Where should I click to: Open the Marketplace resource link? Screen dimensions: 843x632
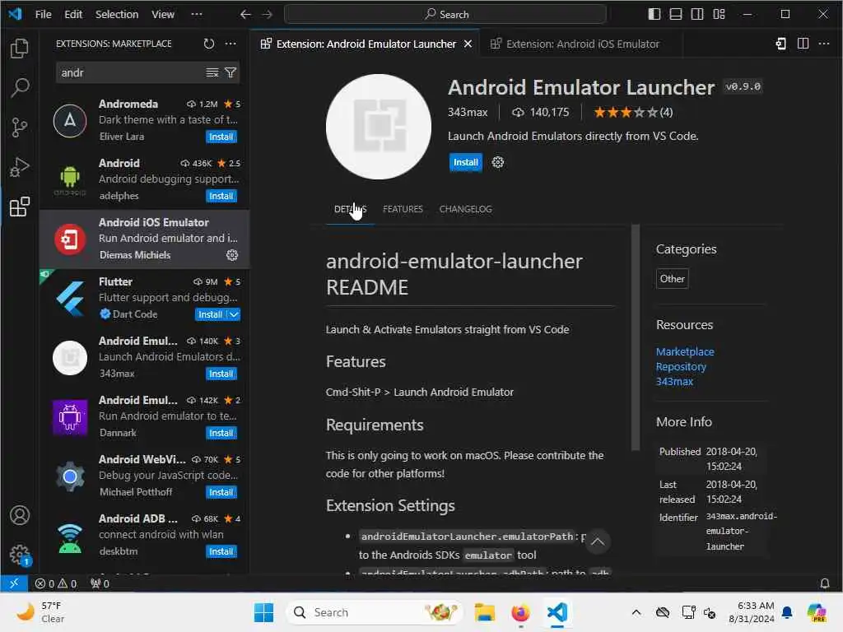[685, 351]
